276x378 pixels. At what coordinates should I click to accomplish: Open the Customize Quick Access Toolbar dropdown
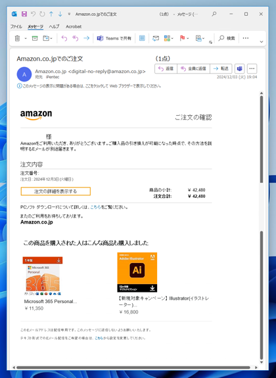(69, 14)
